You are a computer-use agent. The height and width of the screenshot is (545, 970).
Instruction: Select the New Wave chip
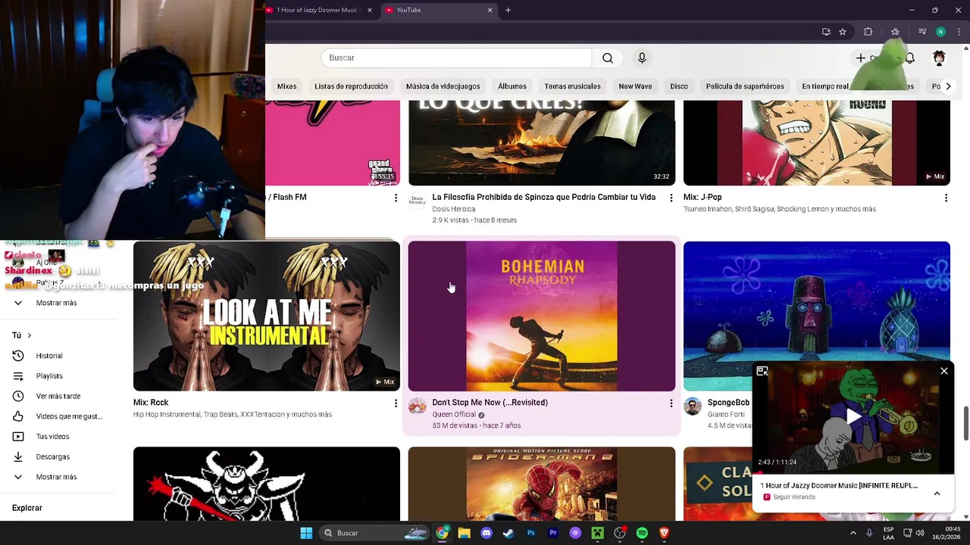[635, 86]
